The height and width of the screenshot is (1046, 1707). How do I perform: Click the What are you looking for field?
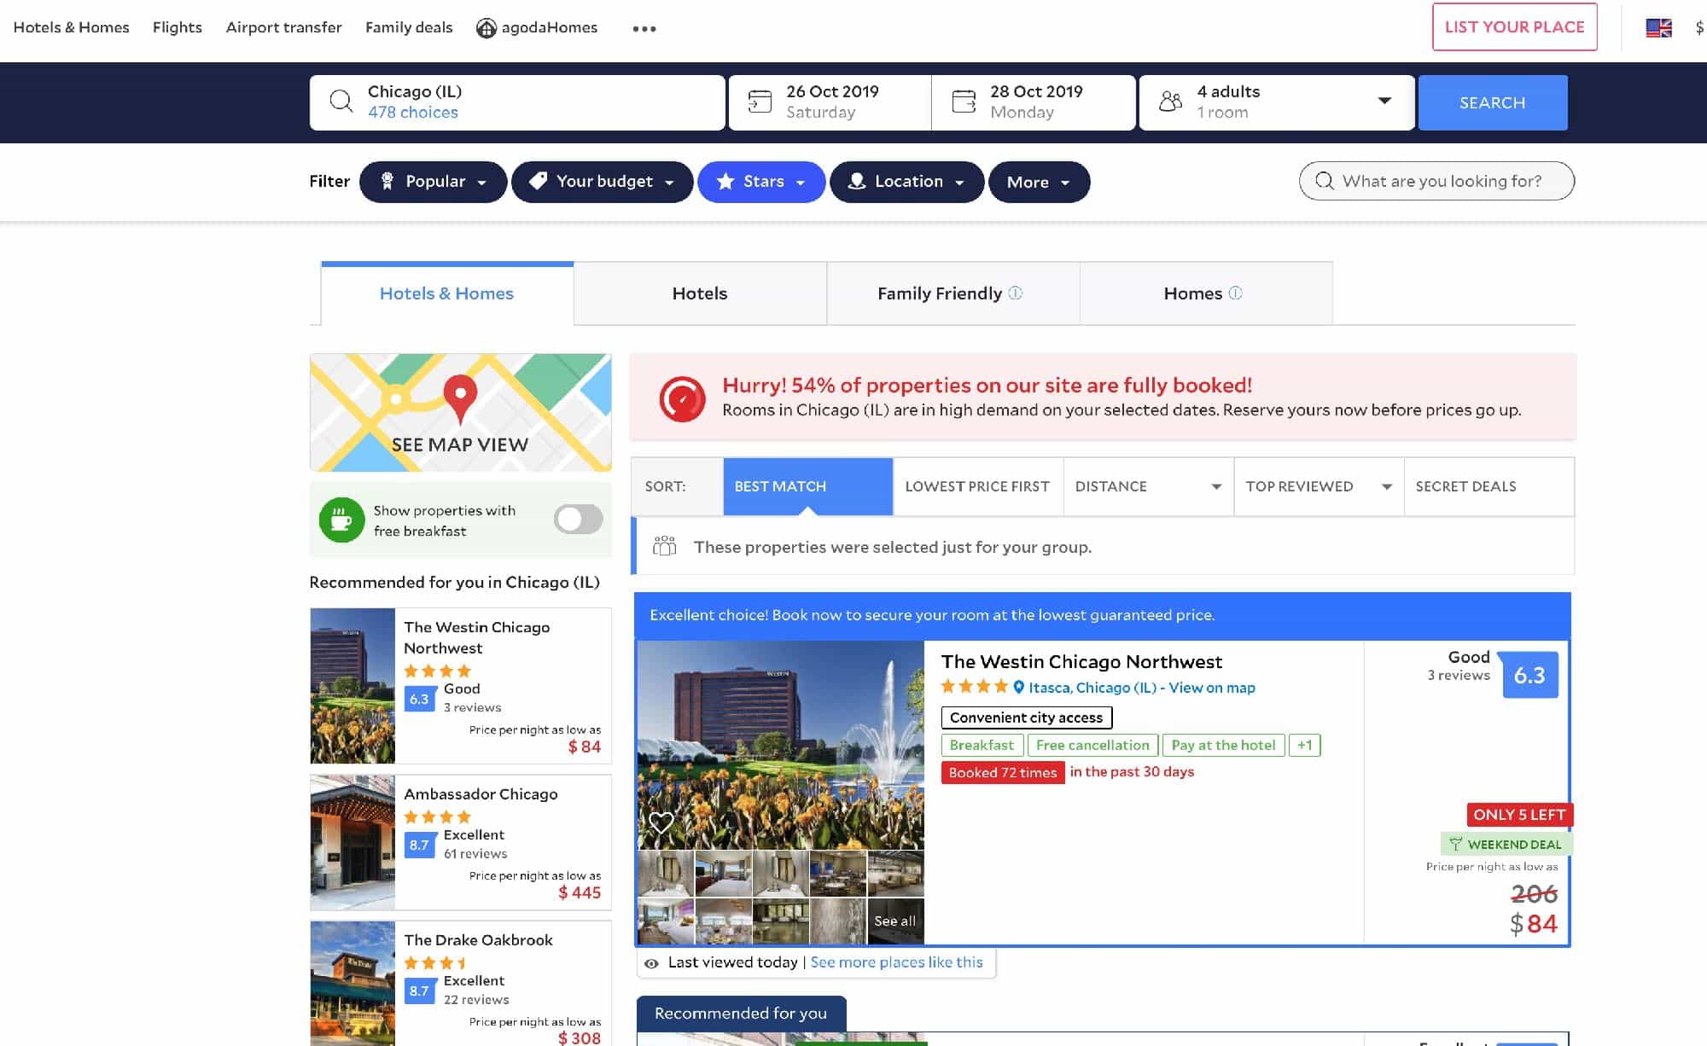[x=1436, y=181]
